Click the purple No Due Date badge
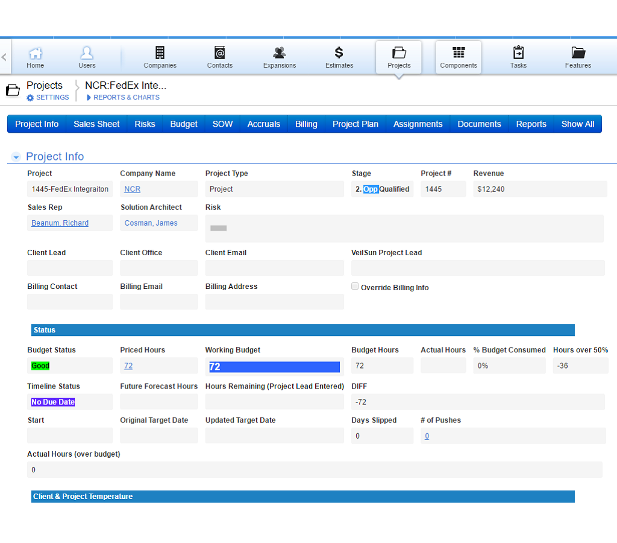The height and width of the screenshot is (543, 617). pos(53,402)
